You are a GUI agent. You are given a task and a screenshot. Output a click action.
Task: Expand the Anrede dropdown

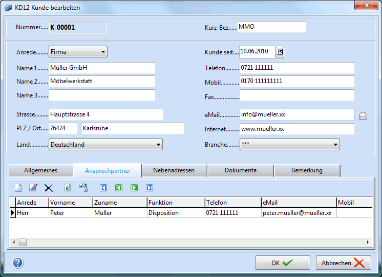click(x=103, y=52)
